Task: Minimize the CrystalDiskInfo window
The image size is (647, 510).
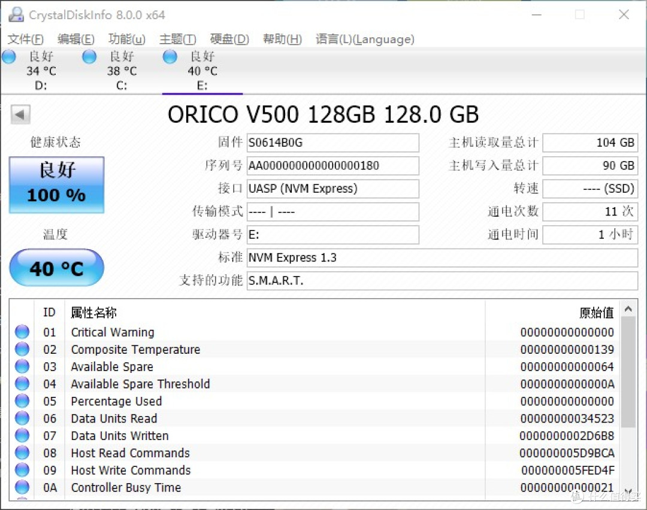Action: (x=536, y=15)
